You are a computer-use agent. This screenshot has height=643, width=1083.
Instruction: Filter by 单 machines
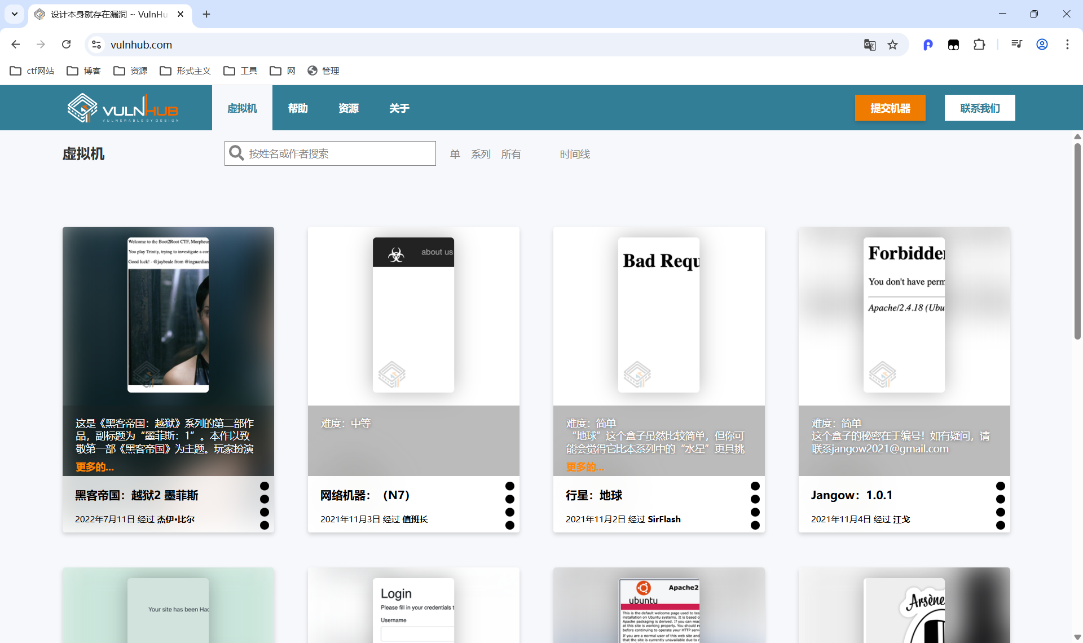(455, 154)
